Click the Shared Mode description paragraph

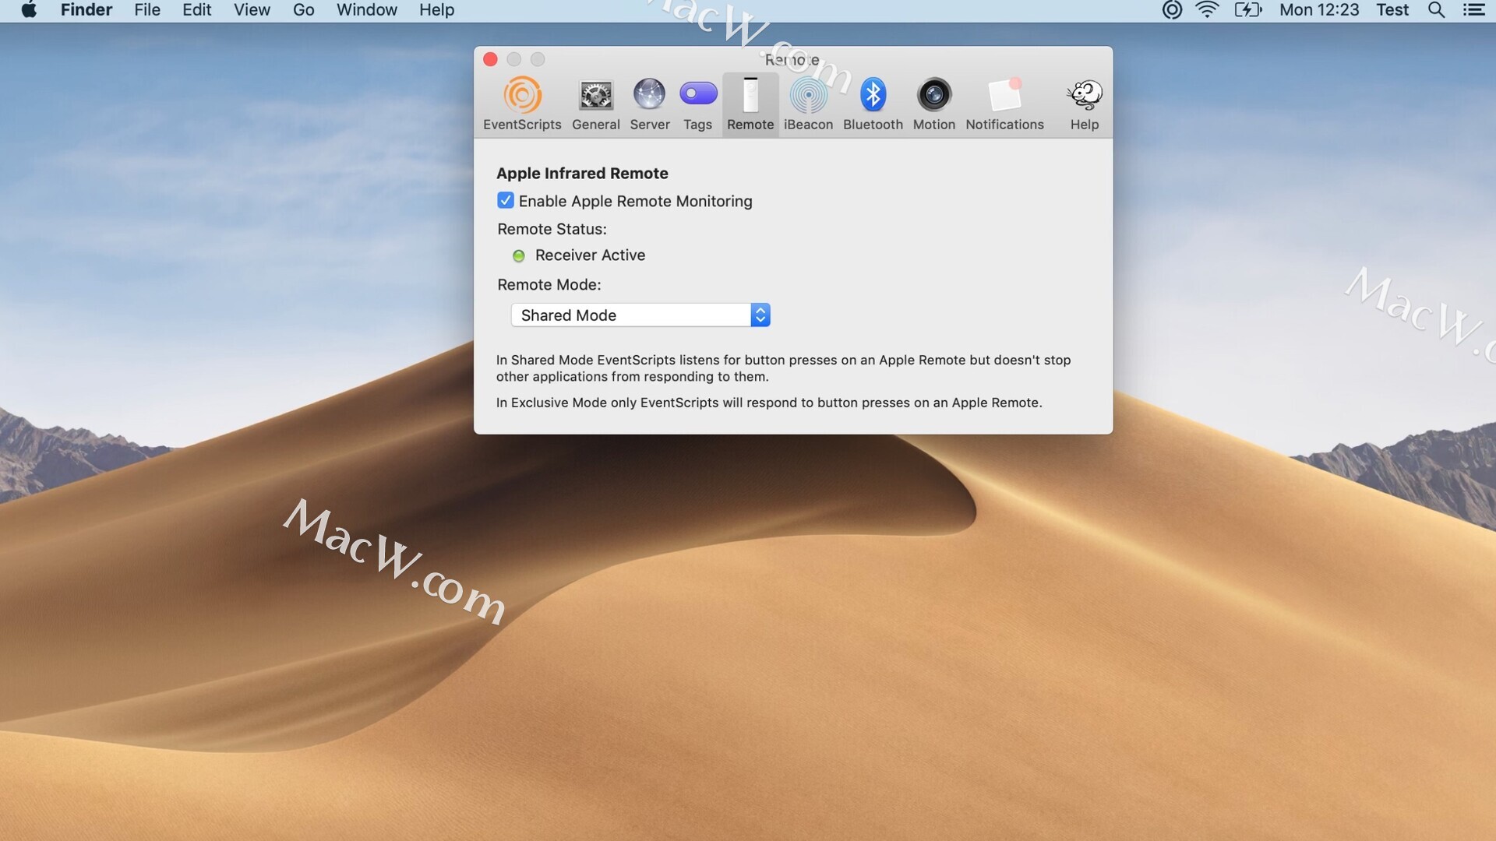point(784,368)
